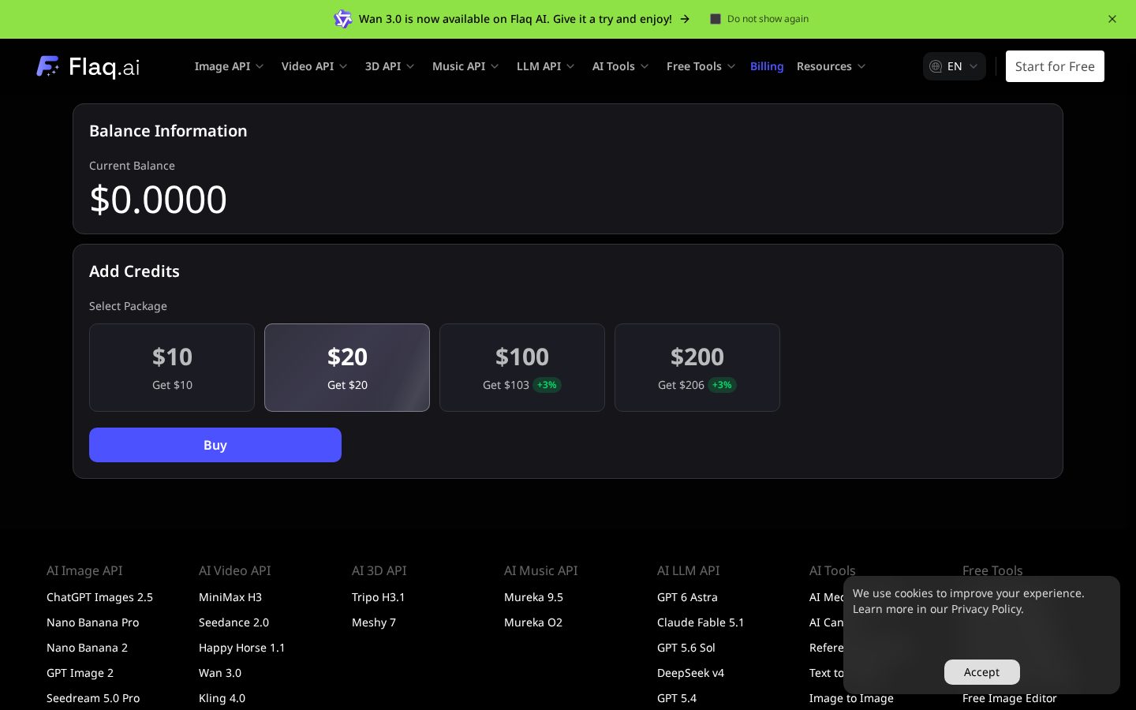Open the Nano Banana 2 footer link
1136x710 pixels.
coord(87,648)
